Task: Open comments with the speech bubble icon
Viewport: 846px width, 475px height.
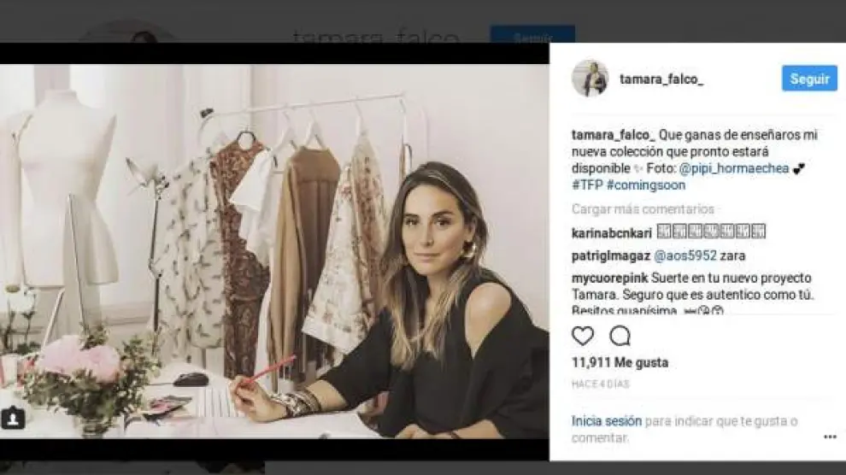Action: pos(620,336)
